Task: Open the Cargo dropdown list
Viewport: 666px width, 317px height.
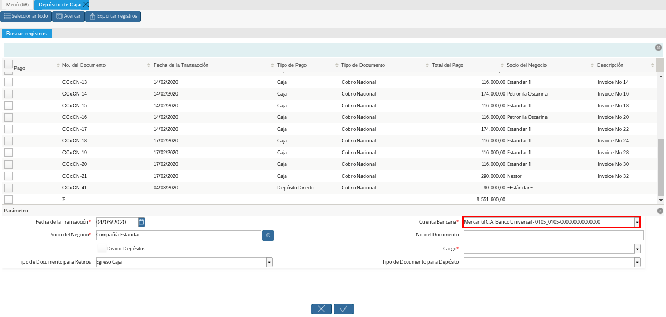Action: coord(637,249)
